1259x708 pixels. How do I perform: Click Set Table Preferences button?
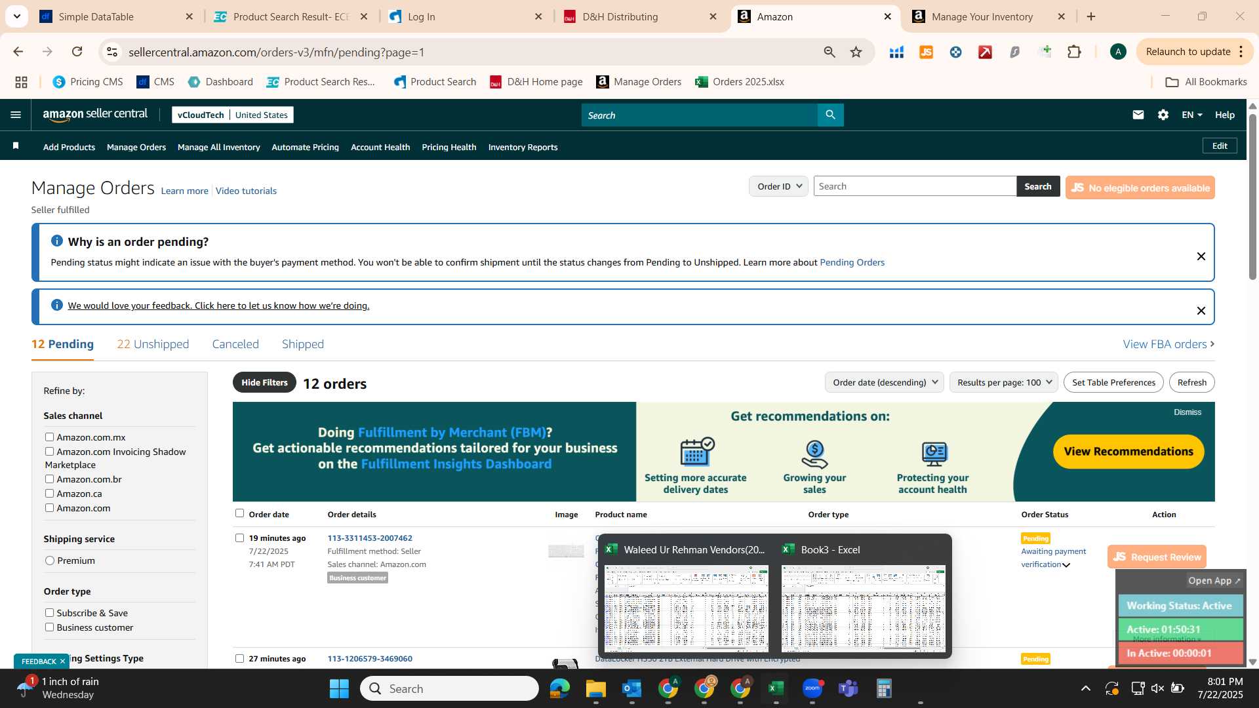(x=1113, y=382)
